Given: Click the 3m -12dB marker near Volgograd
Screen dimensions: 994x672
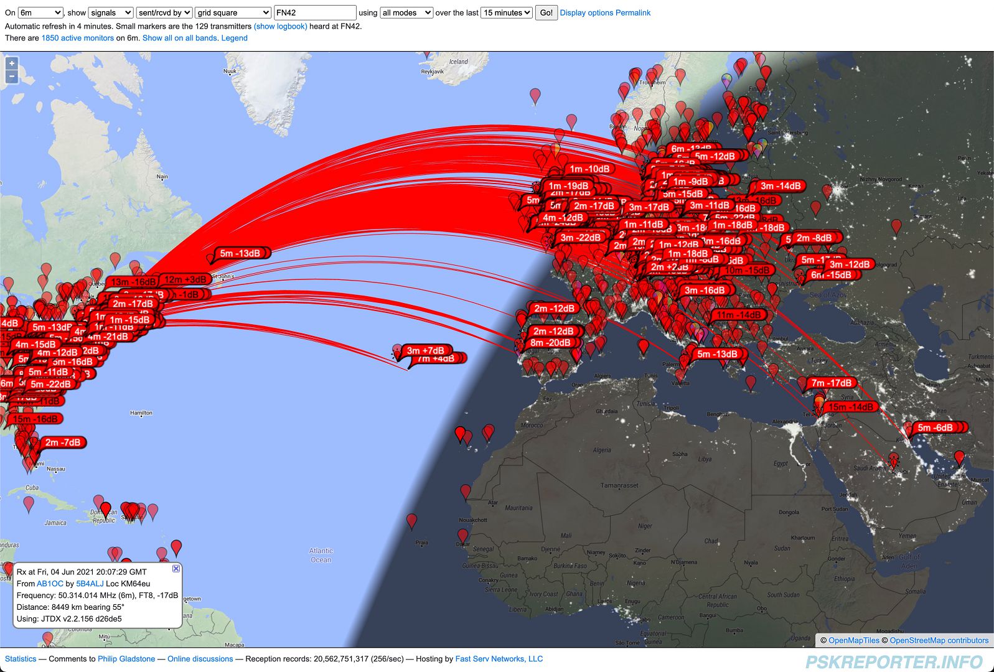Looking at the screenshot, I should coord(850,264).
